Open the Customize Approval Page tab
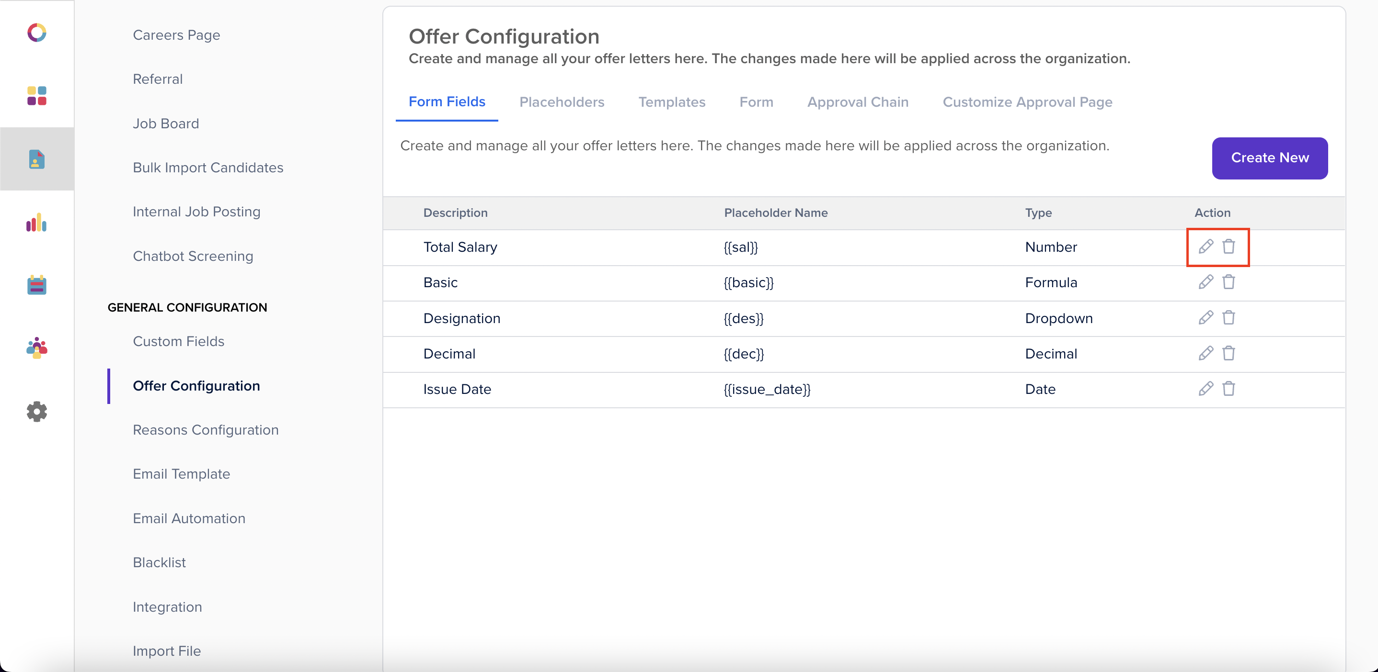Screen dimensions: 1378x672 pyautogui.click(x=1027, y=101)
